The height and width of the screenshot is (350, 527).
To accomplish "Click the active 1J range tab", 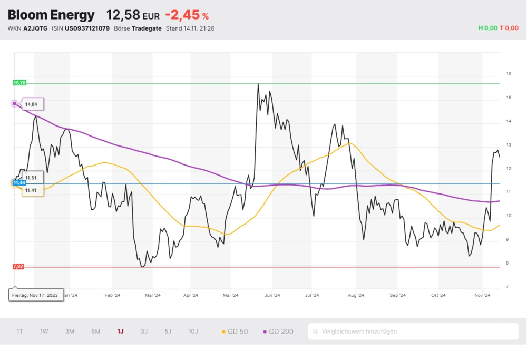I will (x=120, y=332).
